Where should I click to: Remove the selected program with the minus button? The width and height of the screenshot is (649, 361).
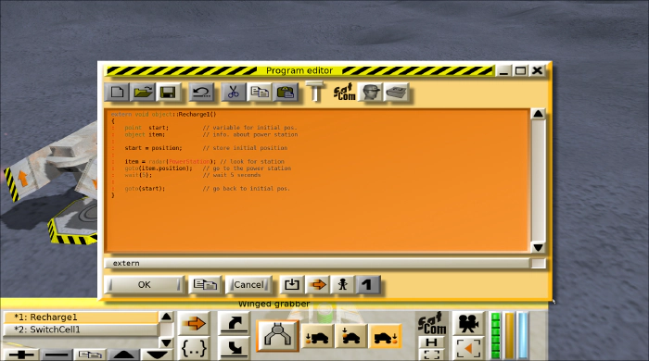57,355
